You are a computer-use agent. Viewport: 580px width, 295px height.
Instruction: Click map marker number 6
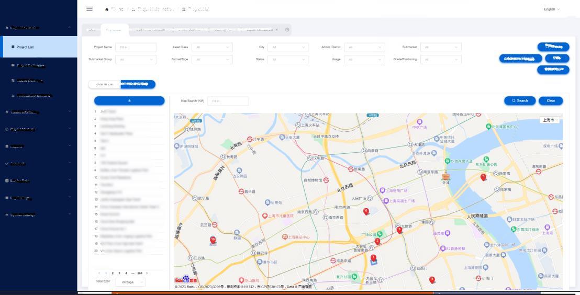[x=366, y=211]
